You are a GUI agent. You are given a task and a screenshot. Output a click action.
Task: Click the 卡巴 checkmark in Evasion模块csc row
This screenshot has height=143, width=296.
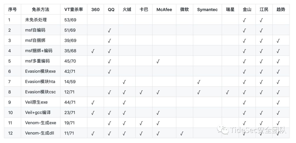click(x=141, y=92)
